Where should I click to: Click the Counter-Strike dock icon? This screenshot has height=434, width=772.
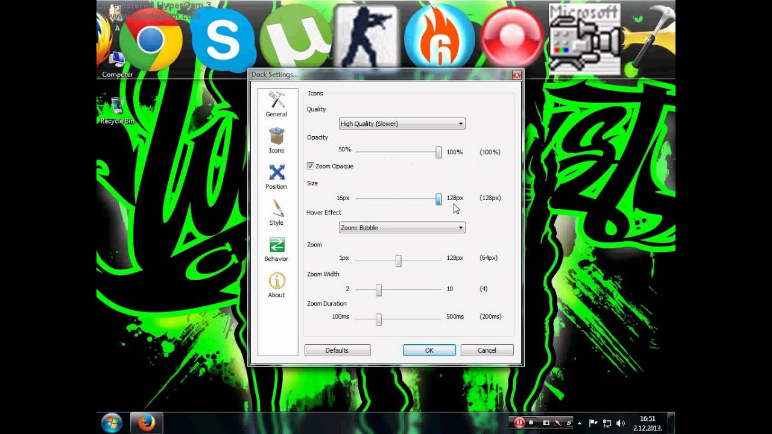[x=367, y=36]
